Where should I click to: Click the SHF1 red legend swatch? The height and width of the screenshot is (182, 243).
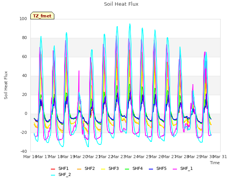(53, 169)
